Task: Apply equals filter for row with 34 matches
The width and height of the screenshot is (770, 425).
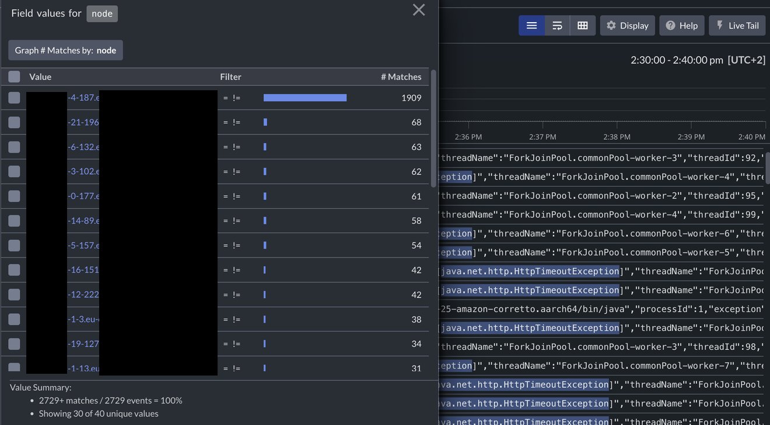Action: (x=226, y=344)
